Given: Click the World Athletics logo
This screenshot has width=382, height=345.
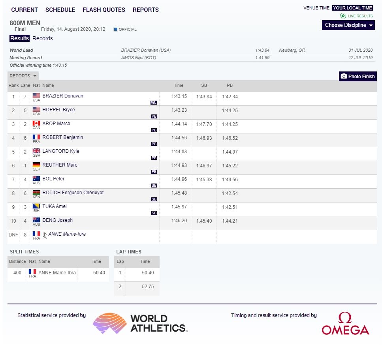Looking at the screenshot, I should coord(140,323).
